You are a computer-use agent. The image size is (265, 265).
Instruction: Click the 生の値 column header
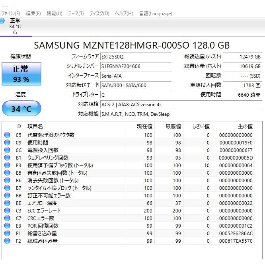click(x=233, y=126)
